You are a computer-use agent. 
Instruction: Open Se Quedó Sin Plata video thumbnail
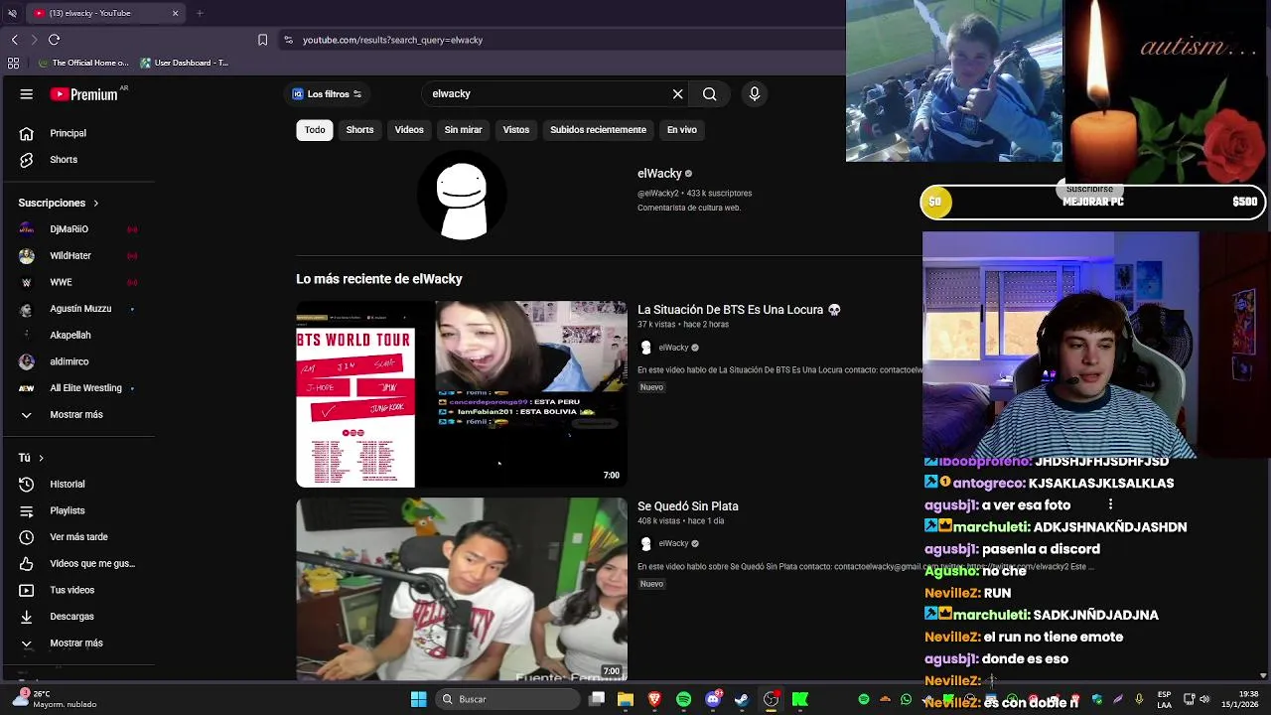click(462, 589)
